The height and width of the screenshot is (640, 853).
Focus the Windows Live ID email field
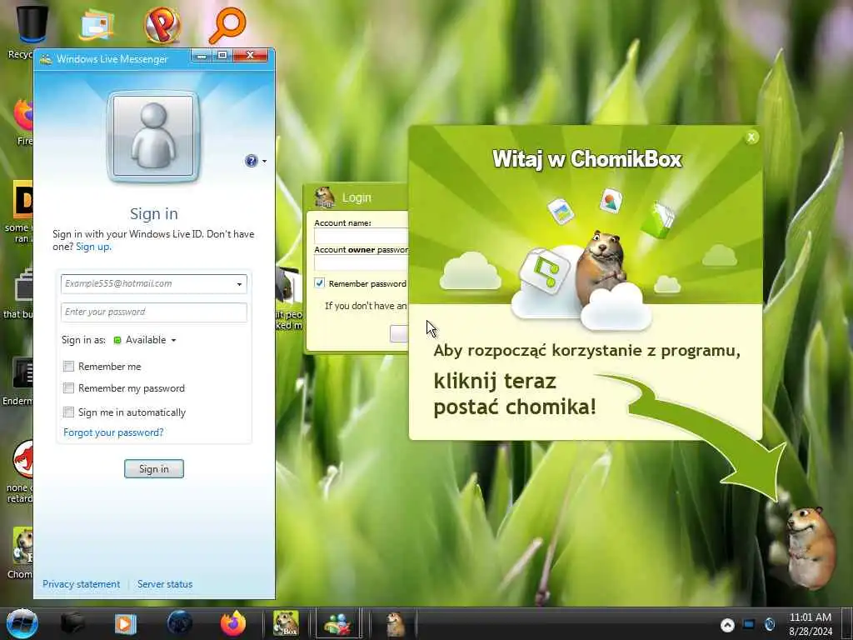pos(153,283)
